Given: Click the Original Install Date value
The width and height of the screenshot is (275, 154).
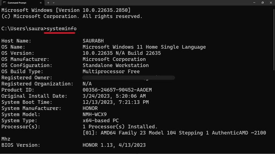Looking at the screenshot, I should (114, 96).
